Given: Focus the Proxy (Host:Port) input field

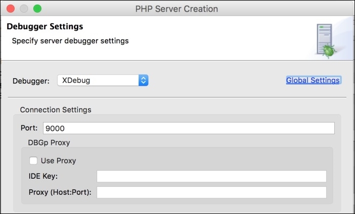Looking at the screenshot, I should point(211,192).
